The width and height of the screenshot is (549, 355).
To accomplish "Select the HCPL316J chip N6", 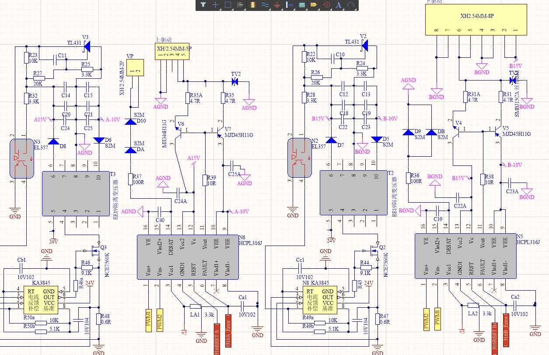I will (x=187, y=257).
